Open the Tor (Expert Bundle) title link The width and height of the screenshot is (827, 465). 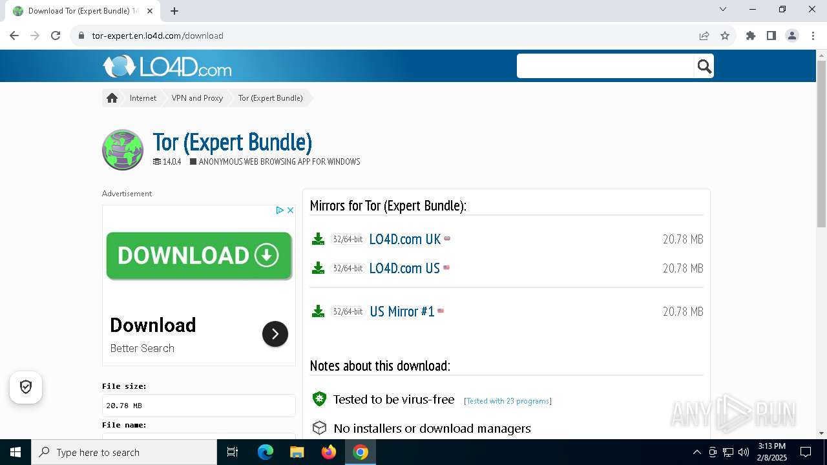coord(233,142)
